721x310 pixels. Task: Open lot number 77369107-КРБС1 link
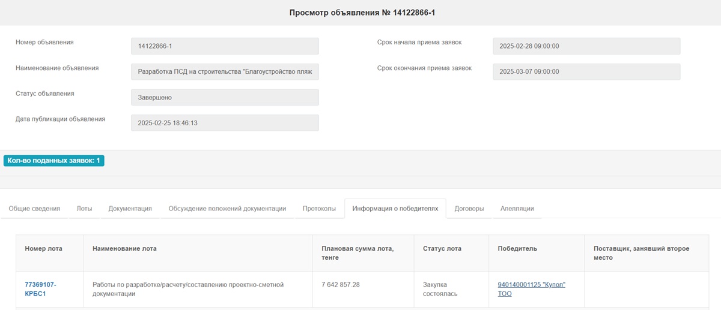click(x=40, y=289)
